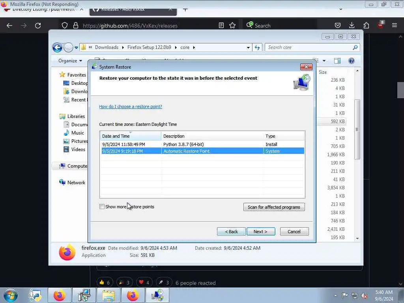Sort restore points by Description column
The height and width of the screenshot is (303, 404).
pos(212,136)
